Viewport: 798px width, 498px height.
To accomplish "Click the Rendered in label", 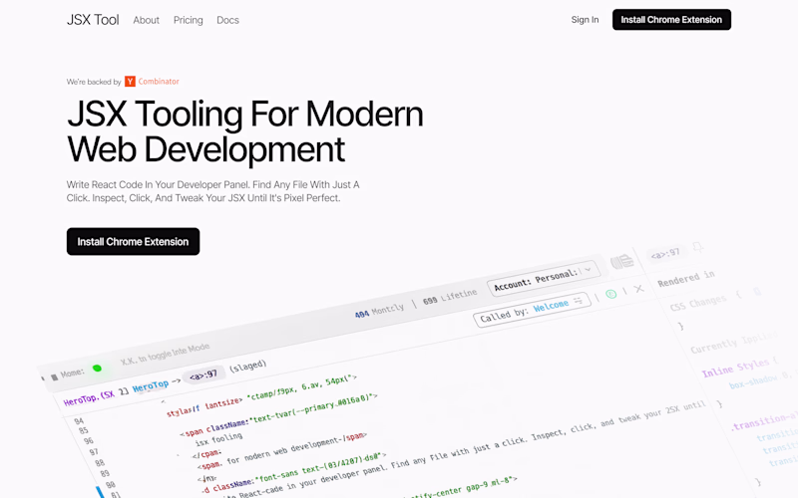I will [x=686, y=279].
